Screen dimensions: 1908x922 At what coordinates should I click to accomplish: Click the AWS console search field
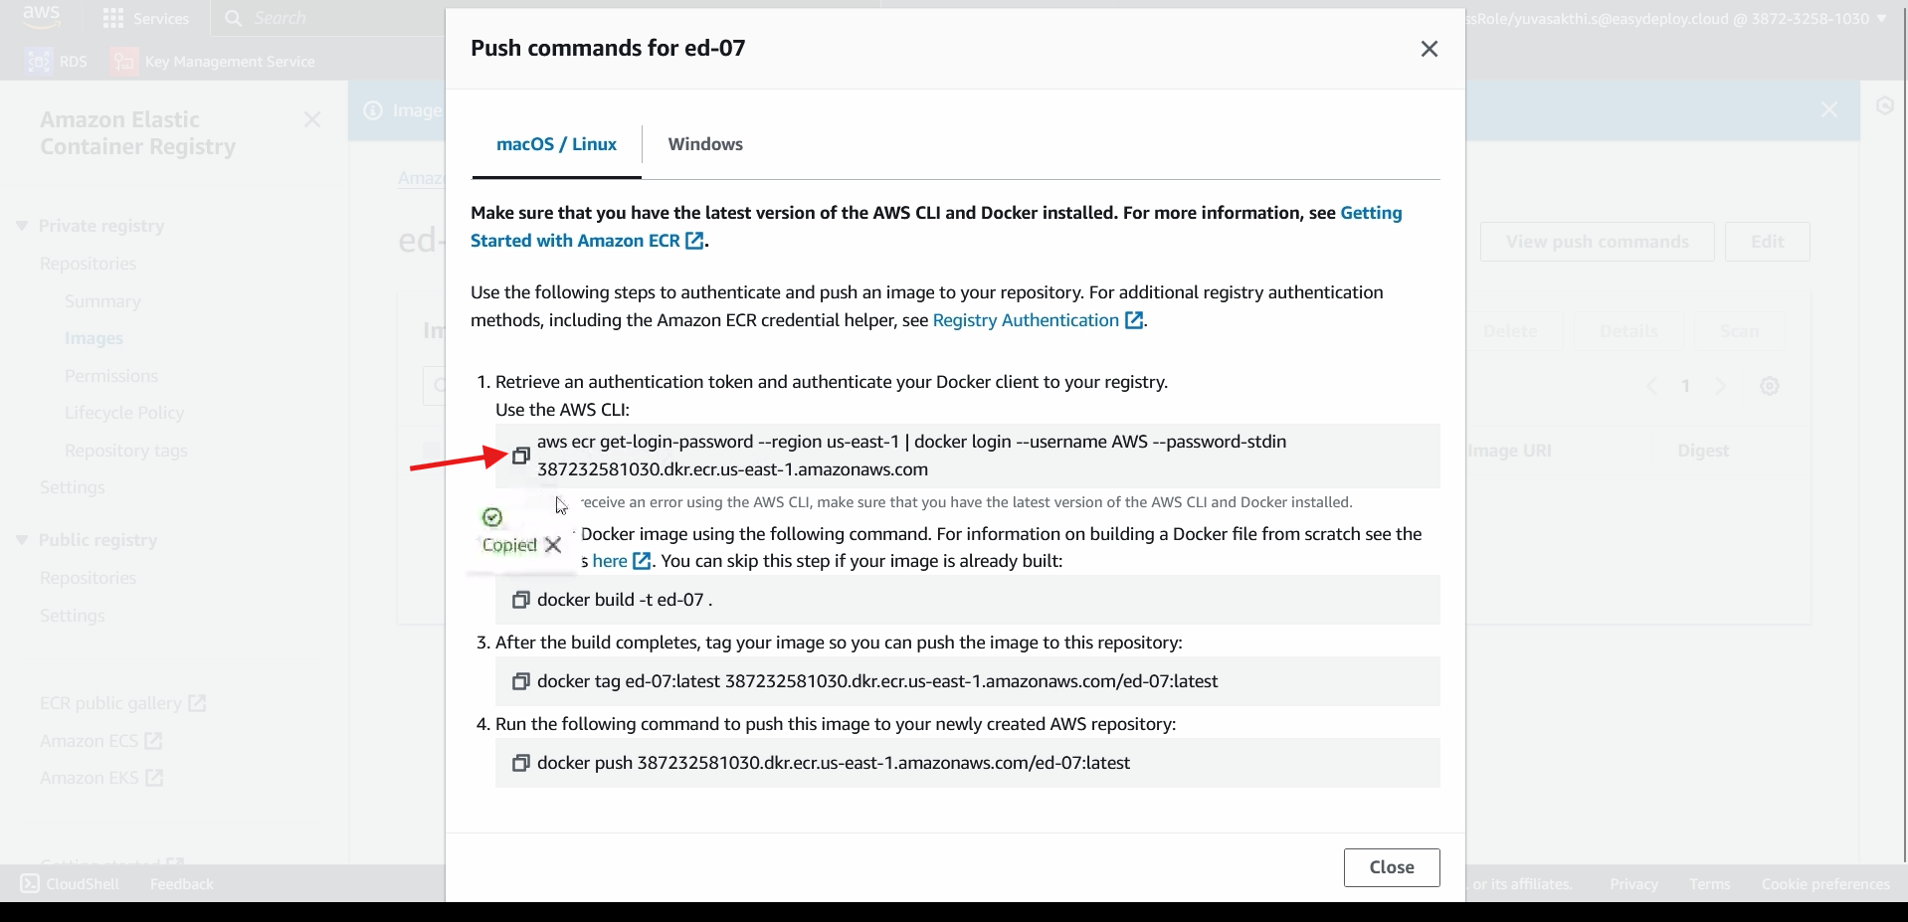pyautogui.click(x=328, y=18)
